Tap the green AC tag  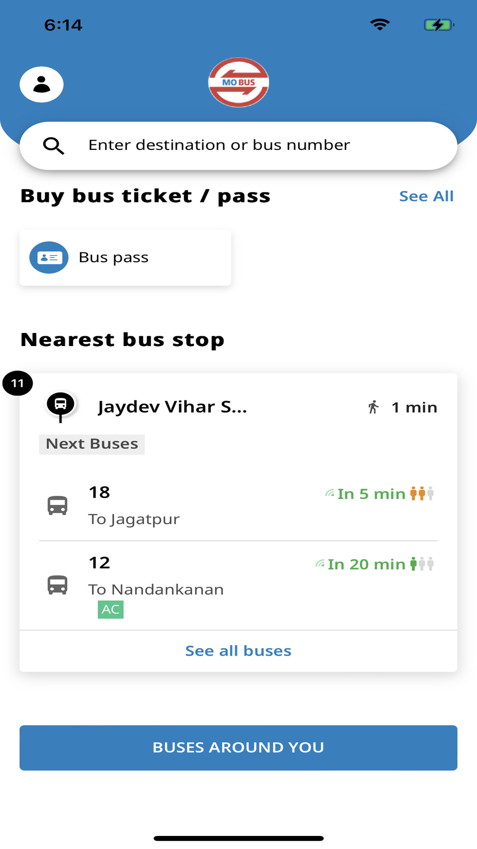click(x=110, y=610)
